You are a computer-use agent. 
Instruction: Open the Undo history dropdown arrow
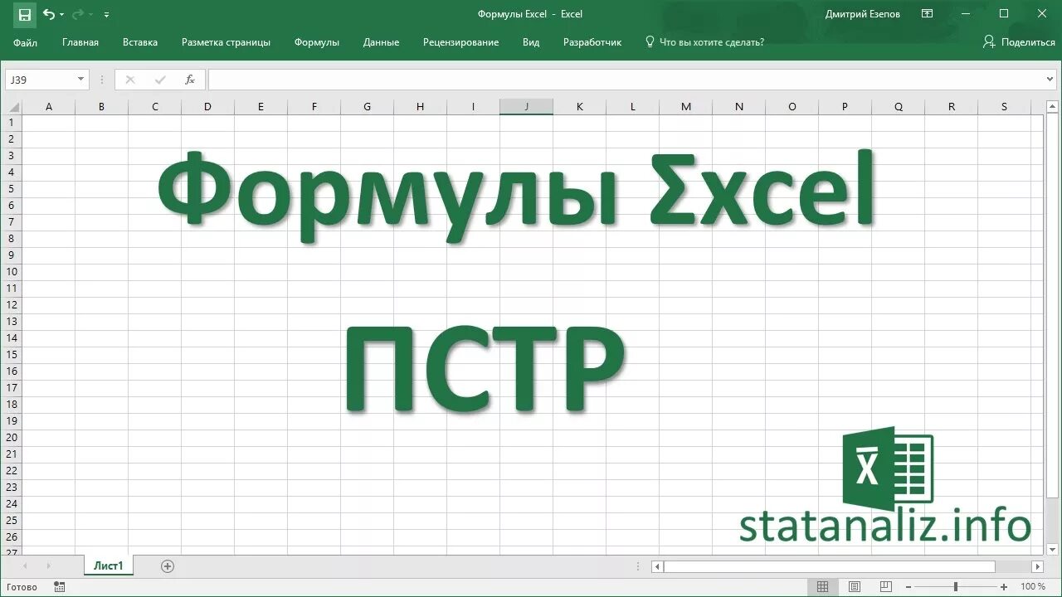coord(62,15)
